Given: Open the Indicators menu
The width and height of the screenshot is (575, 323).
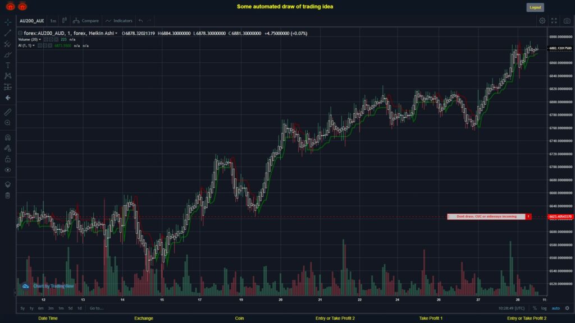Looking at the screenshot, I should pos(119,21).
